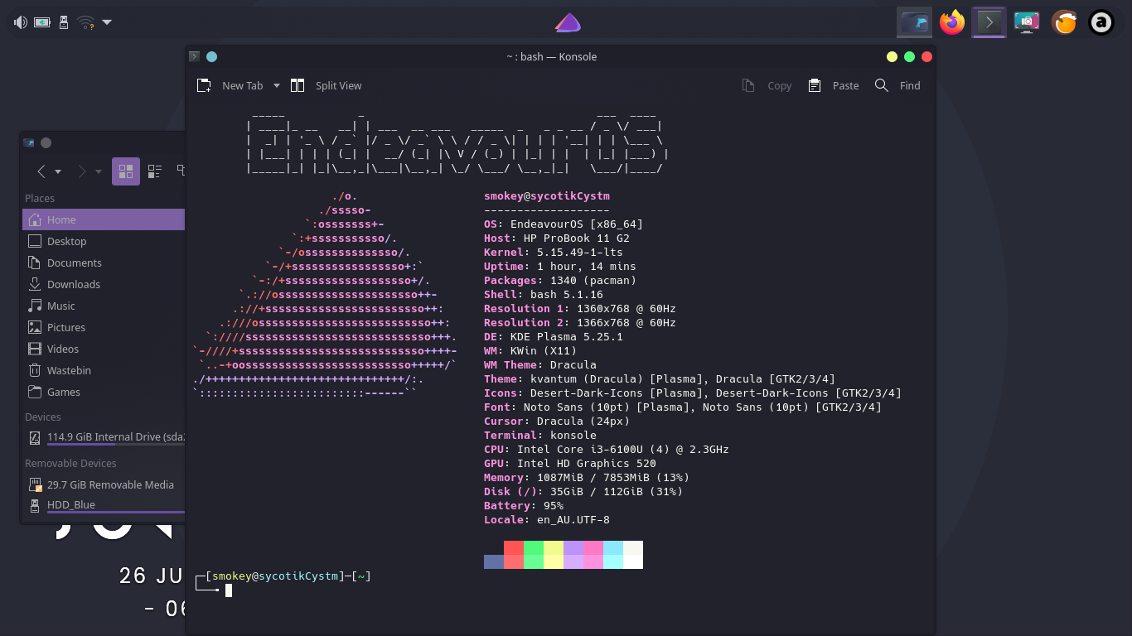Open the purple application launcher in the top panel
The width and height of the screenshot is (1132, 636).
pyautogui.click(x=567, y=22)
